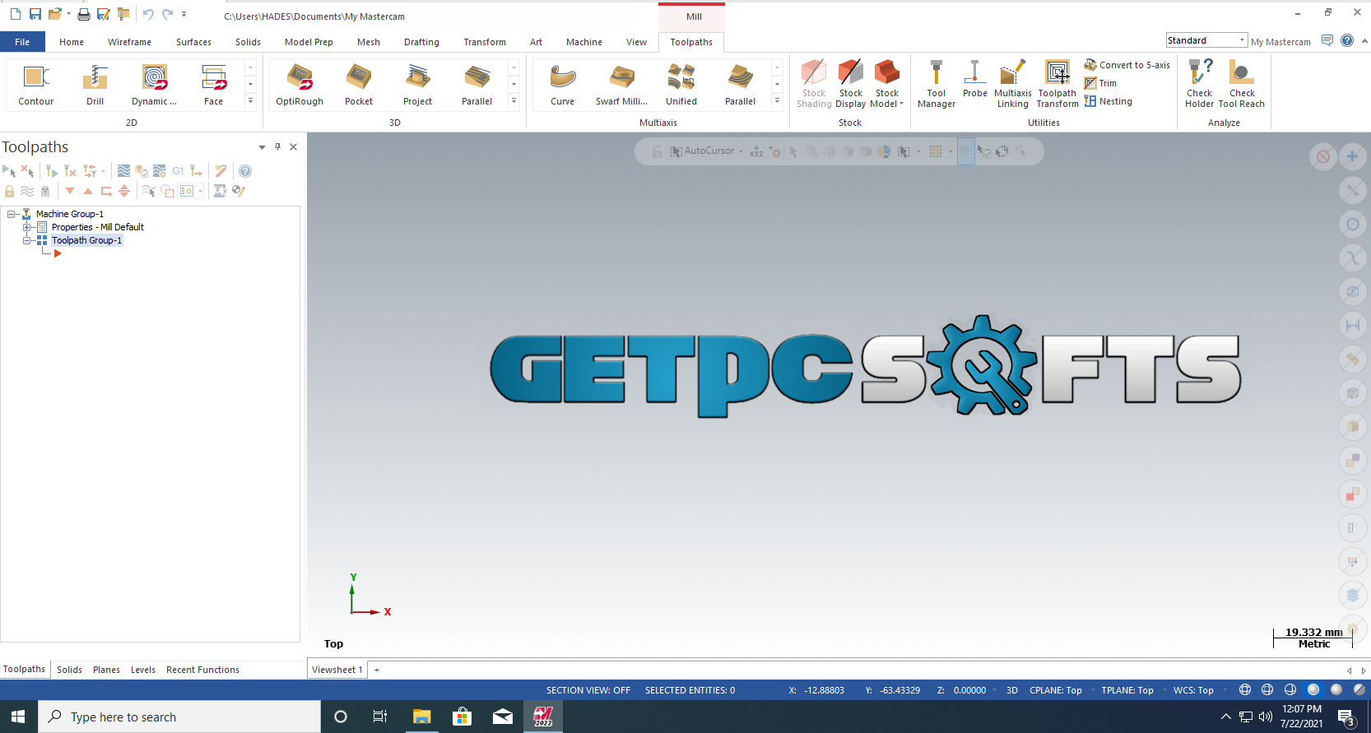Select the Project 3D toolpath
Viewport: 1371px width, 733px height.
click(x=418, y=84)
